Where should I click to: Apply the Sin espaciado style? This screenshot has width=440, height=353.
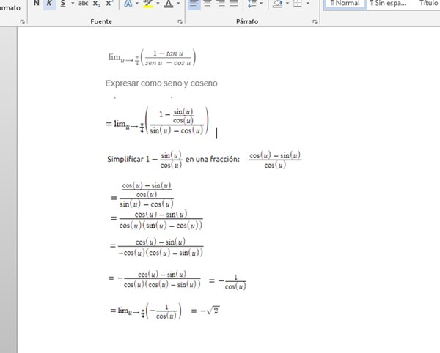388,4
